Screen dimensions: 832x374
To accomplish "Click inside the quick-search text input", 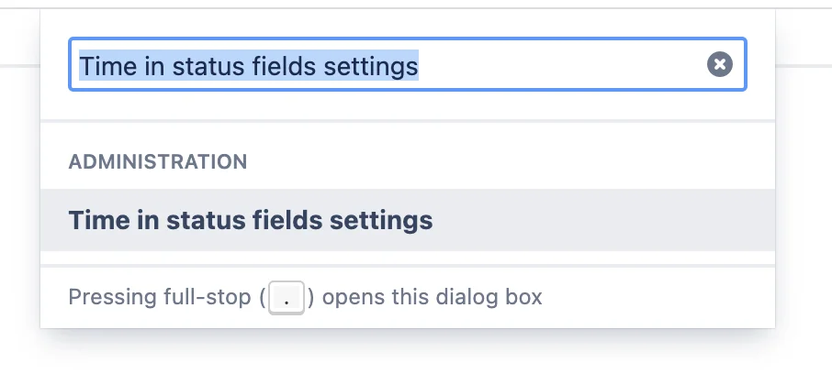I will click(x=408, y=64).
